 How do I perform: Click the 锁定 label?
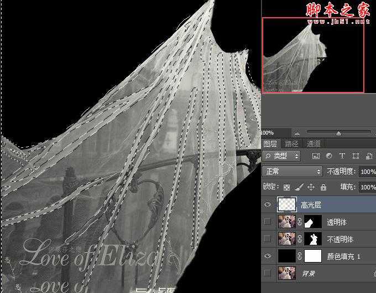271,187
